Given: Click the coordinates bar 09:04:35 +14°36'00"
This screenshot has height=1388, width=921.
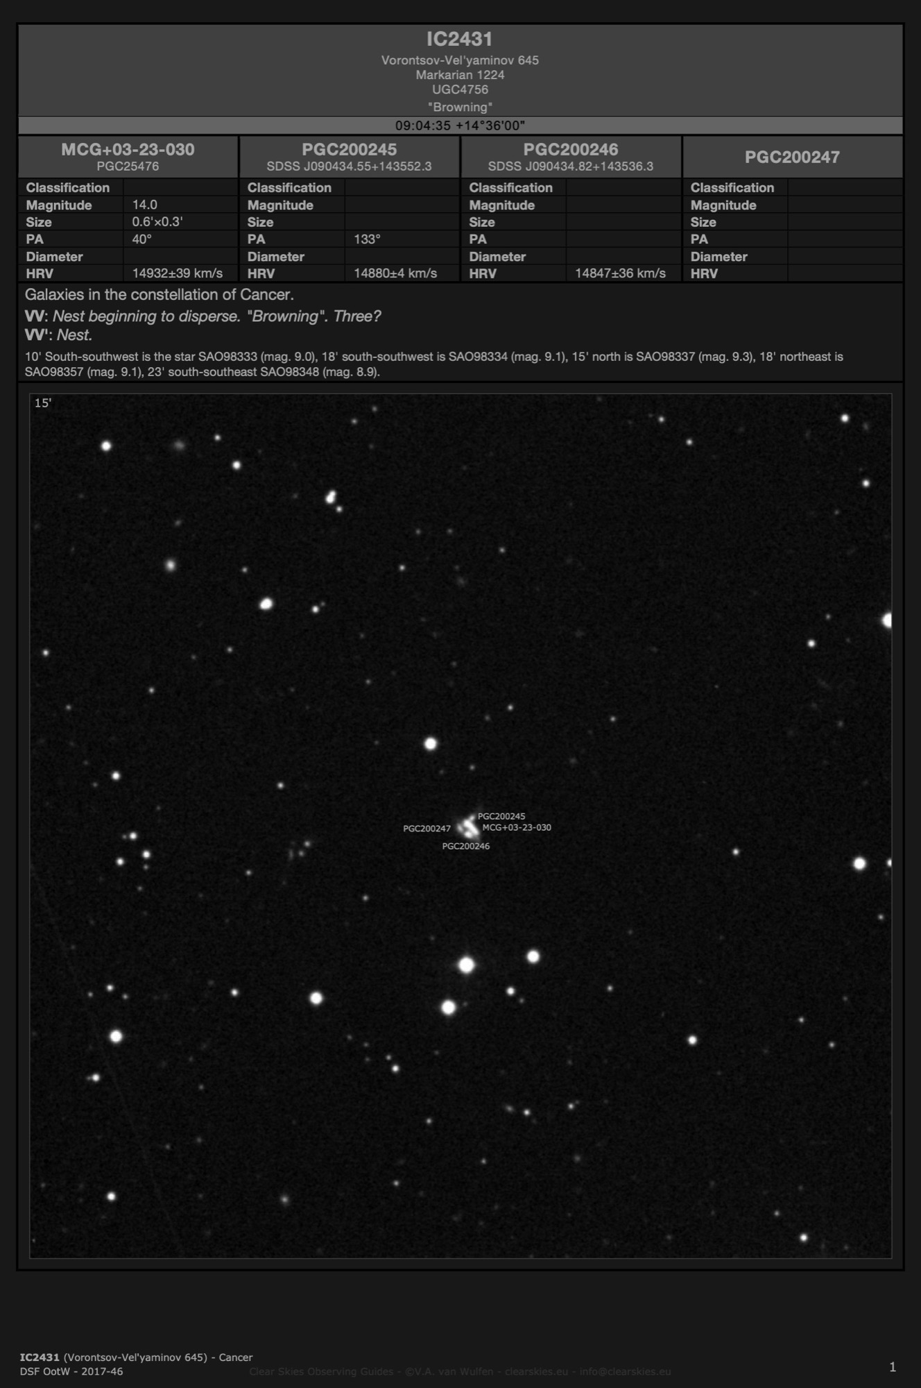Looking at the screenshot, I should [460, 126].
